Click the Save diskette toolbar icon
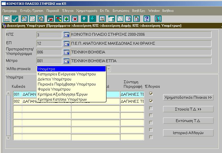 (x=6, y=19)
